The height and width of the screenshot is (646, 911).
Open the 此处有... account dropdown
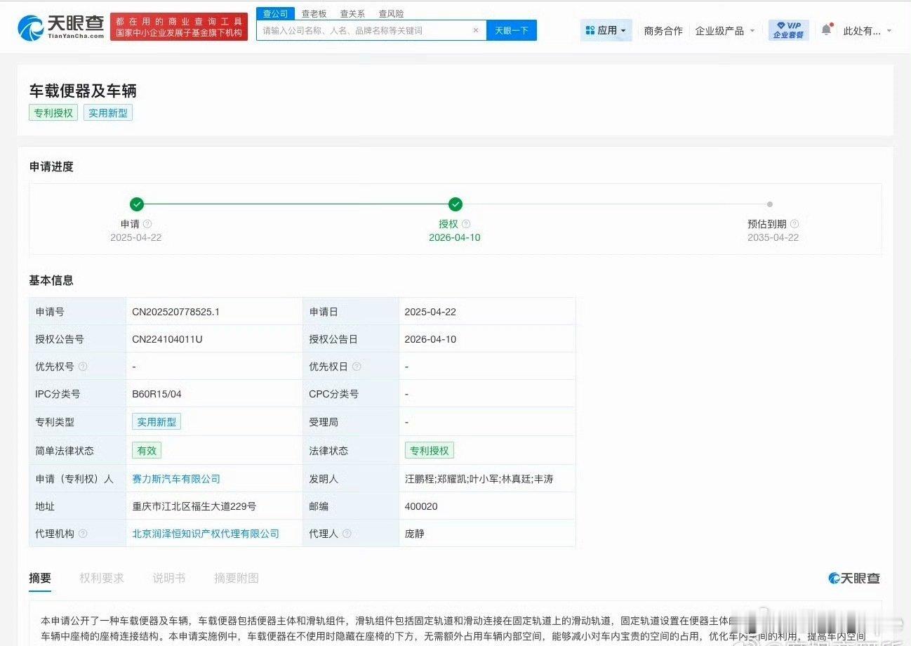tap(867, 31)
